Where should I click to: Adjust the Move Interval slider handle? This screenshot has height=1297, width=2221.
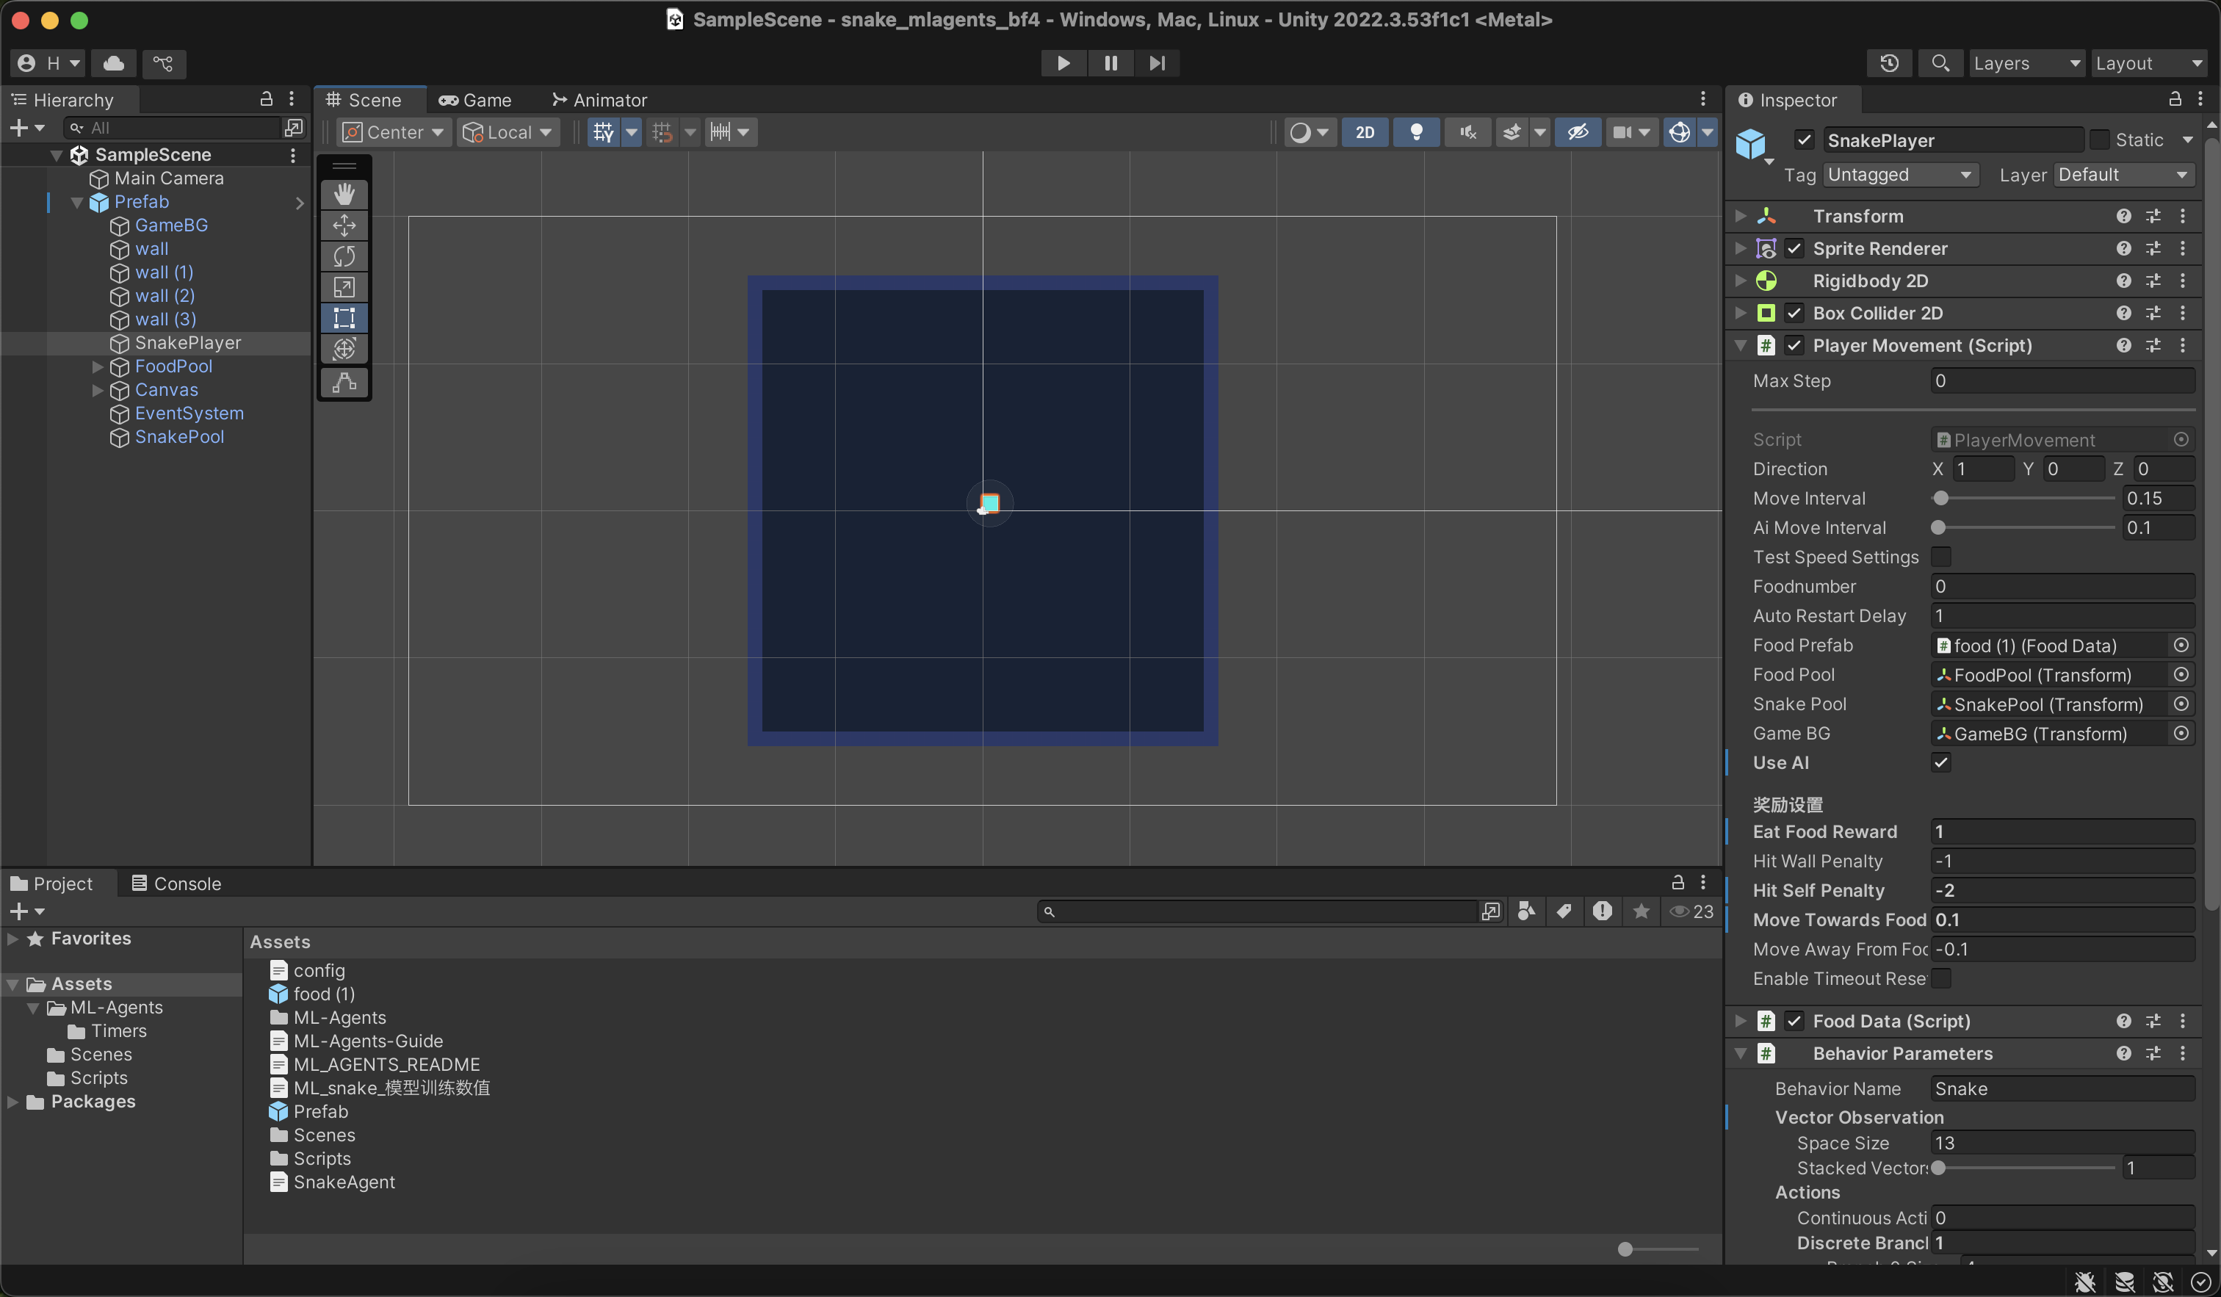click(x=1940, y=498)
